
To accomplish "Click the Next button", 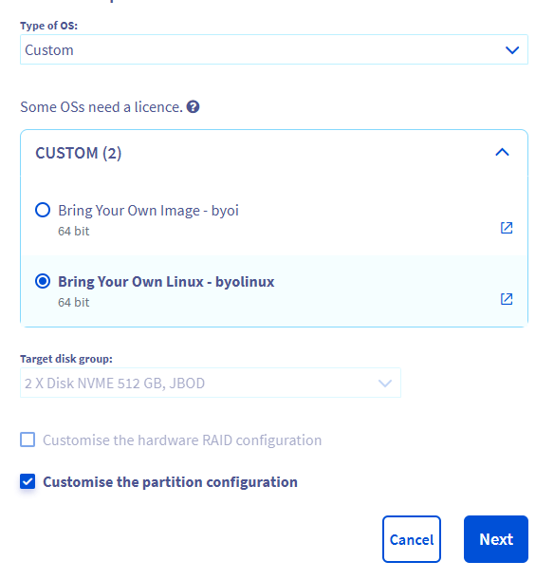I will click(496, 539).
